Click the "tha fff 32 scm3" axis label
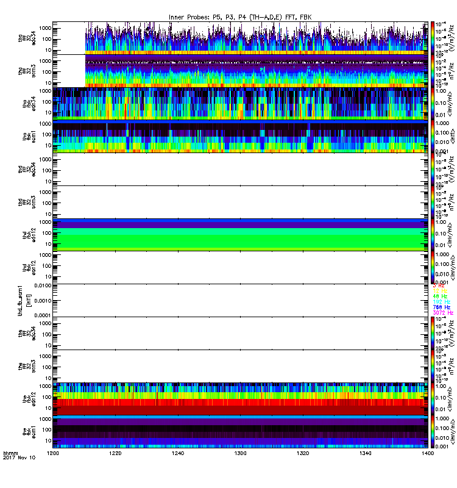 point(27,71)
